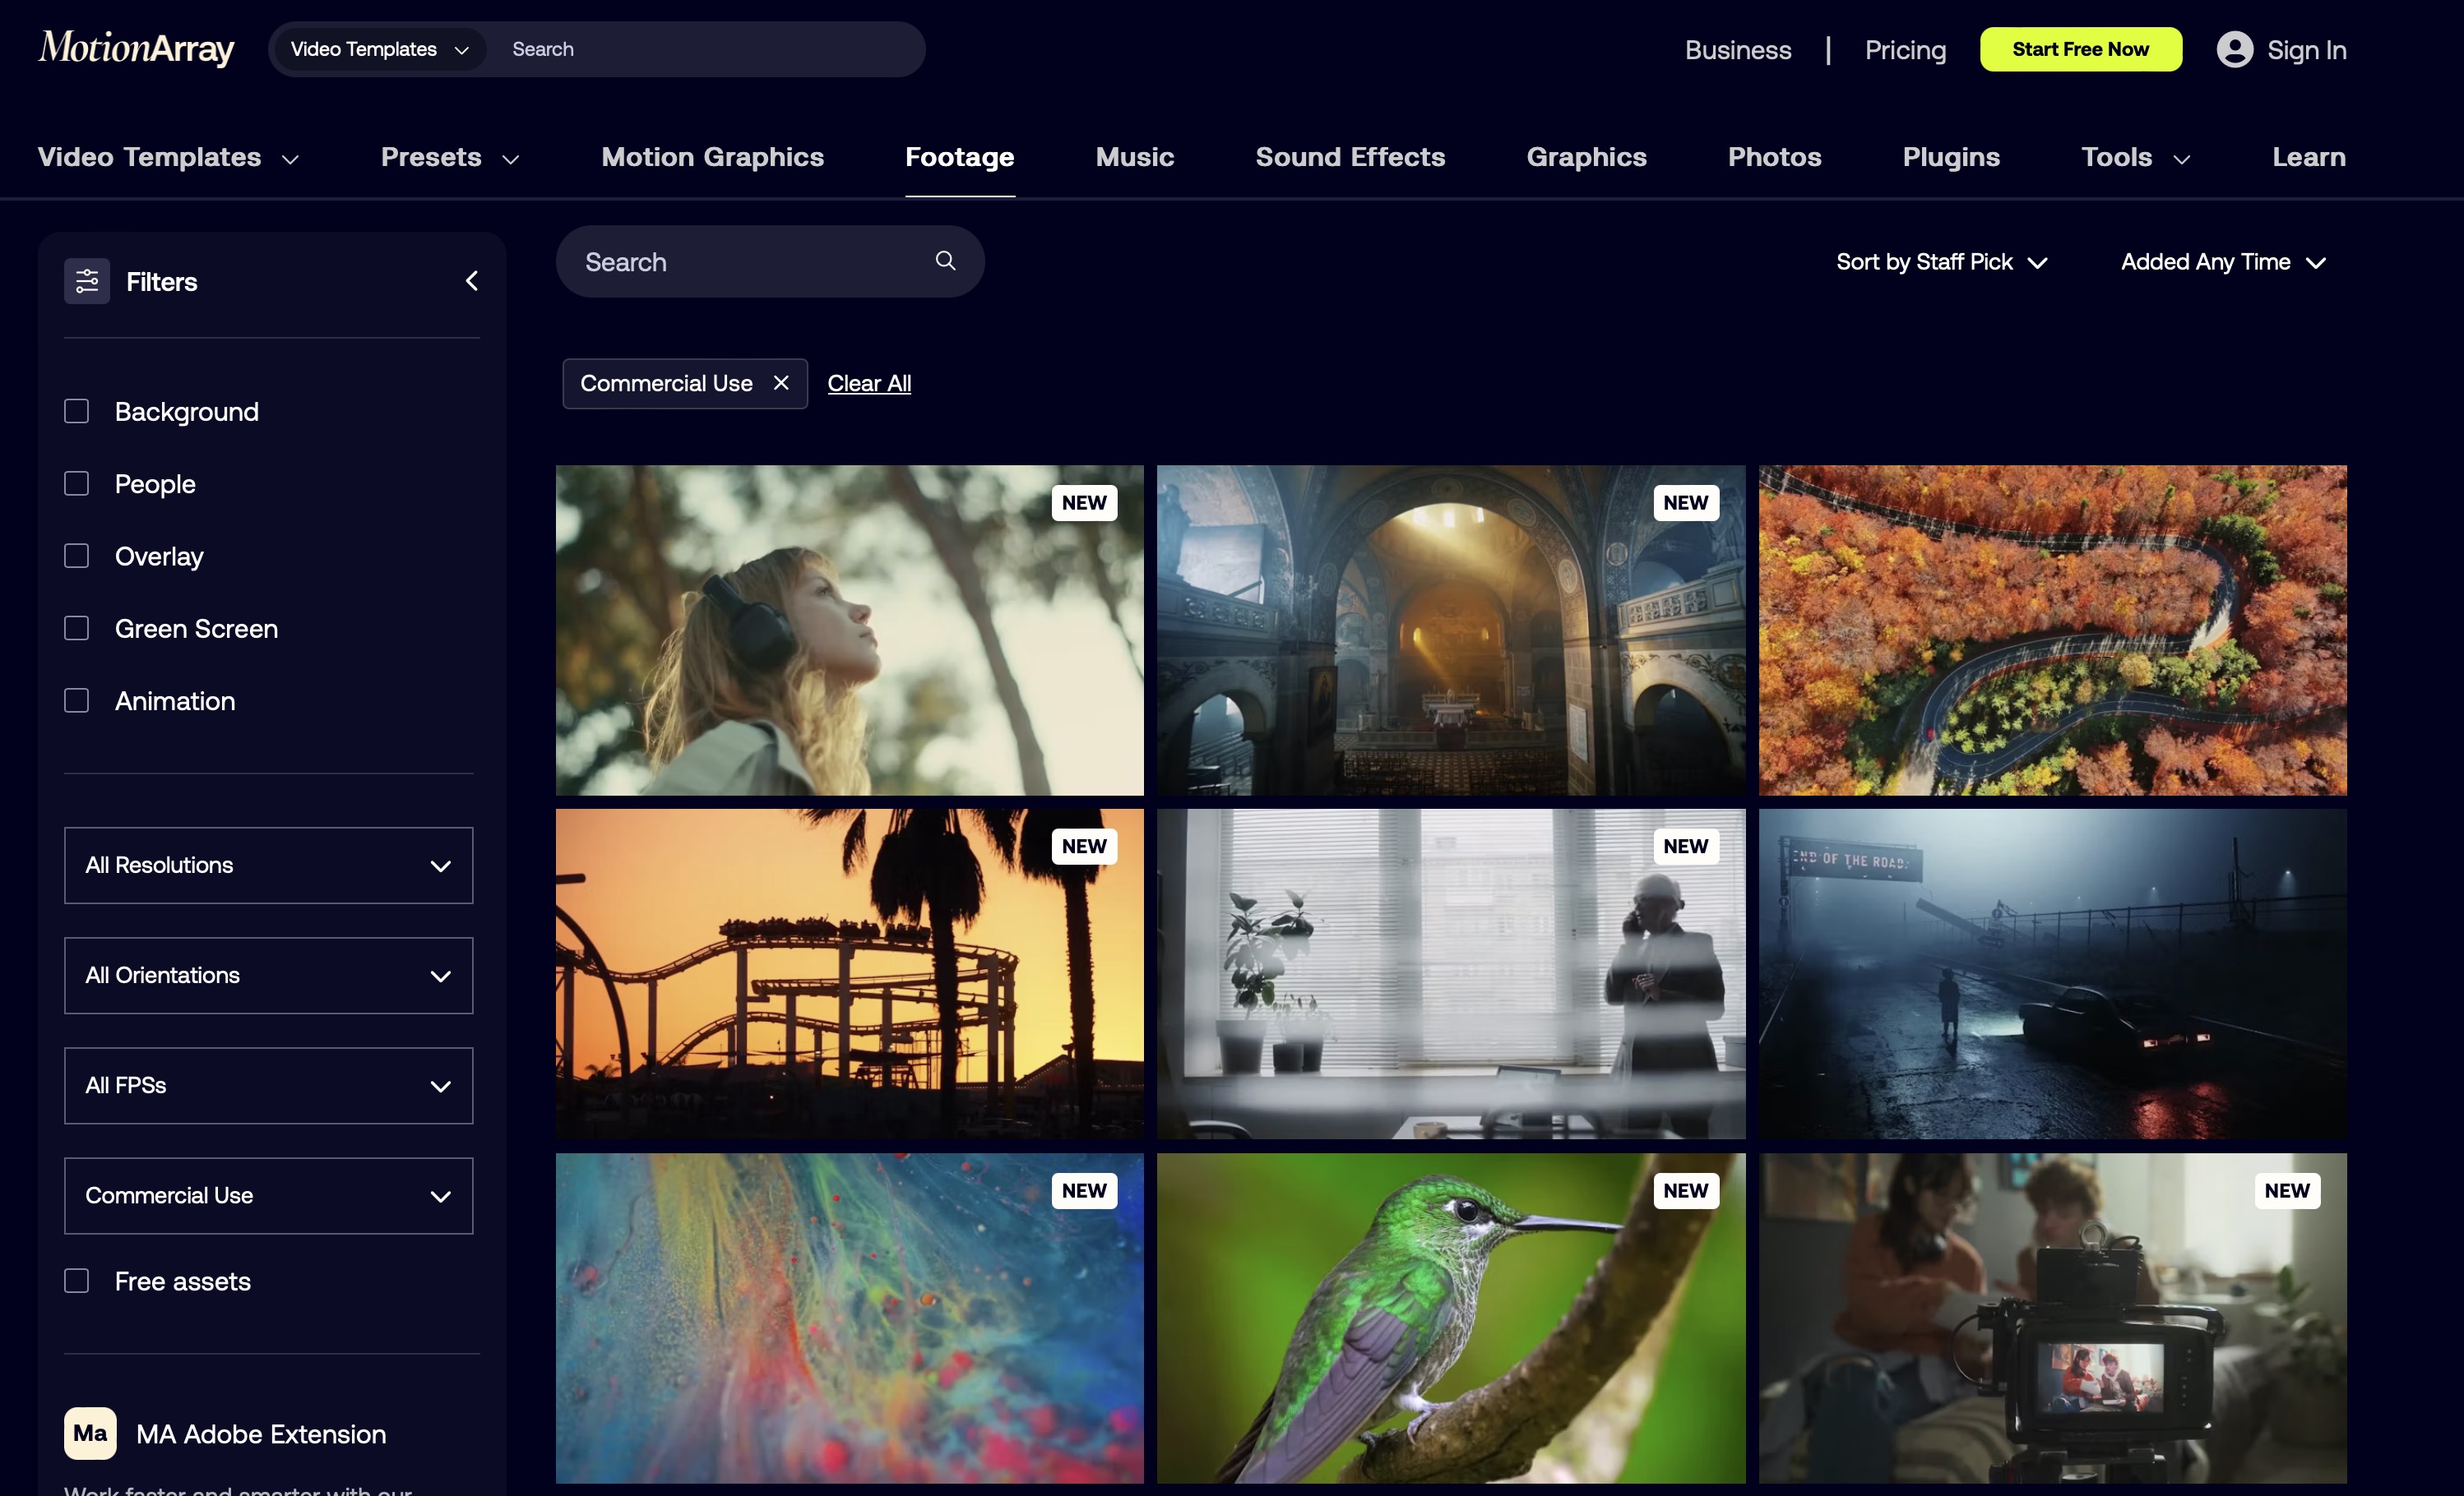The image size is (2464, 1496).
Task: Open the Sound Effects section
Action: [x=1350, y=157]
